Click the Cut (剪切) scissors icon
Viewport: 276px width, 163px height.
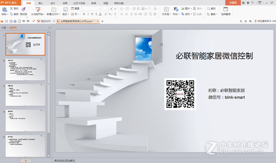click(x=11, y=8)
